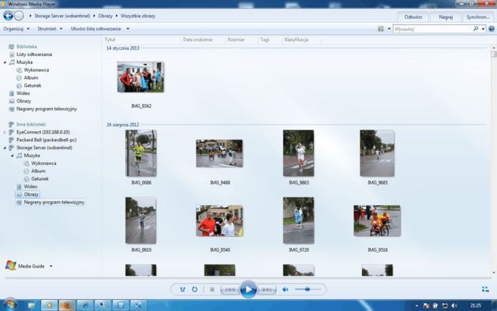Click the Wszystkie obrazy breadcrumb
The height and width of the screenshot is (311, 497).
[138, 16]
